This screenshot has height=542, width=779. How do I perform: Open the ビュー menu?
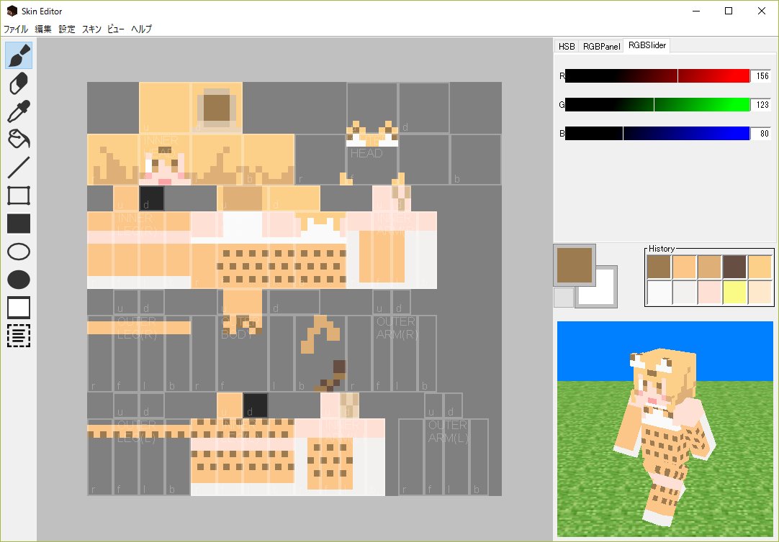117,29
